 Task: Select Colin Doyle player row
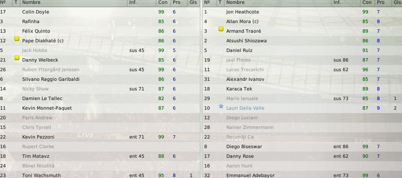coord(100,12)
